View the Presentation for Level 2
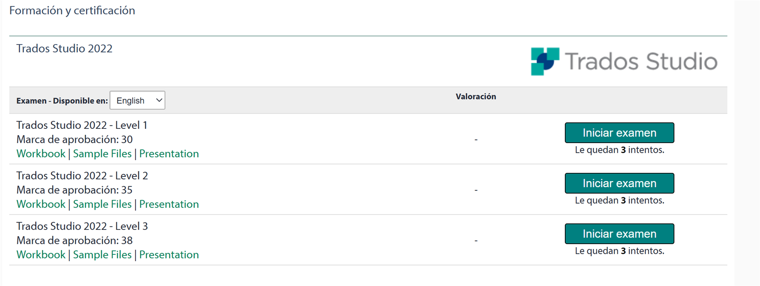Screen dimensions: 760x286 [x=169, y=204]
